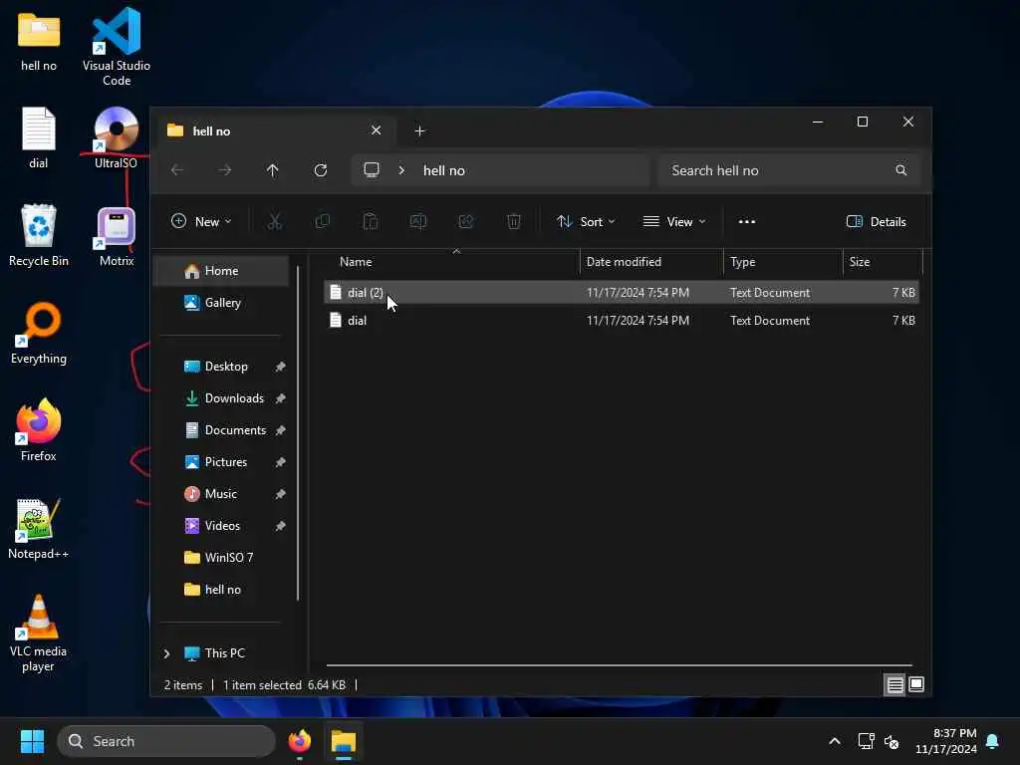This screenshot has height=765, width=1020.
Task: Open the View layout dropdown
Action: tap(674, 222)
